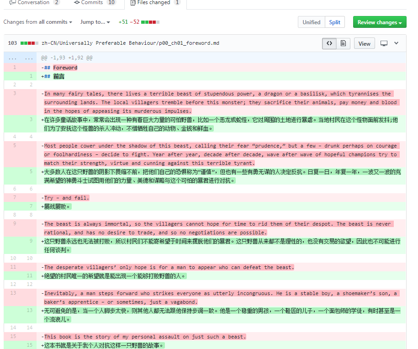Image resolution: width=418 pixels, height=349 pixels.
Task: Click hunk header @@ -1,93 +1,92 @@
Action: (67, 58)
